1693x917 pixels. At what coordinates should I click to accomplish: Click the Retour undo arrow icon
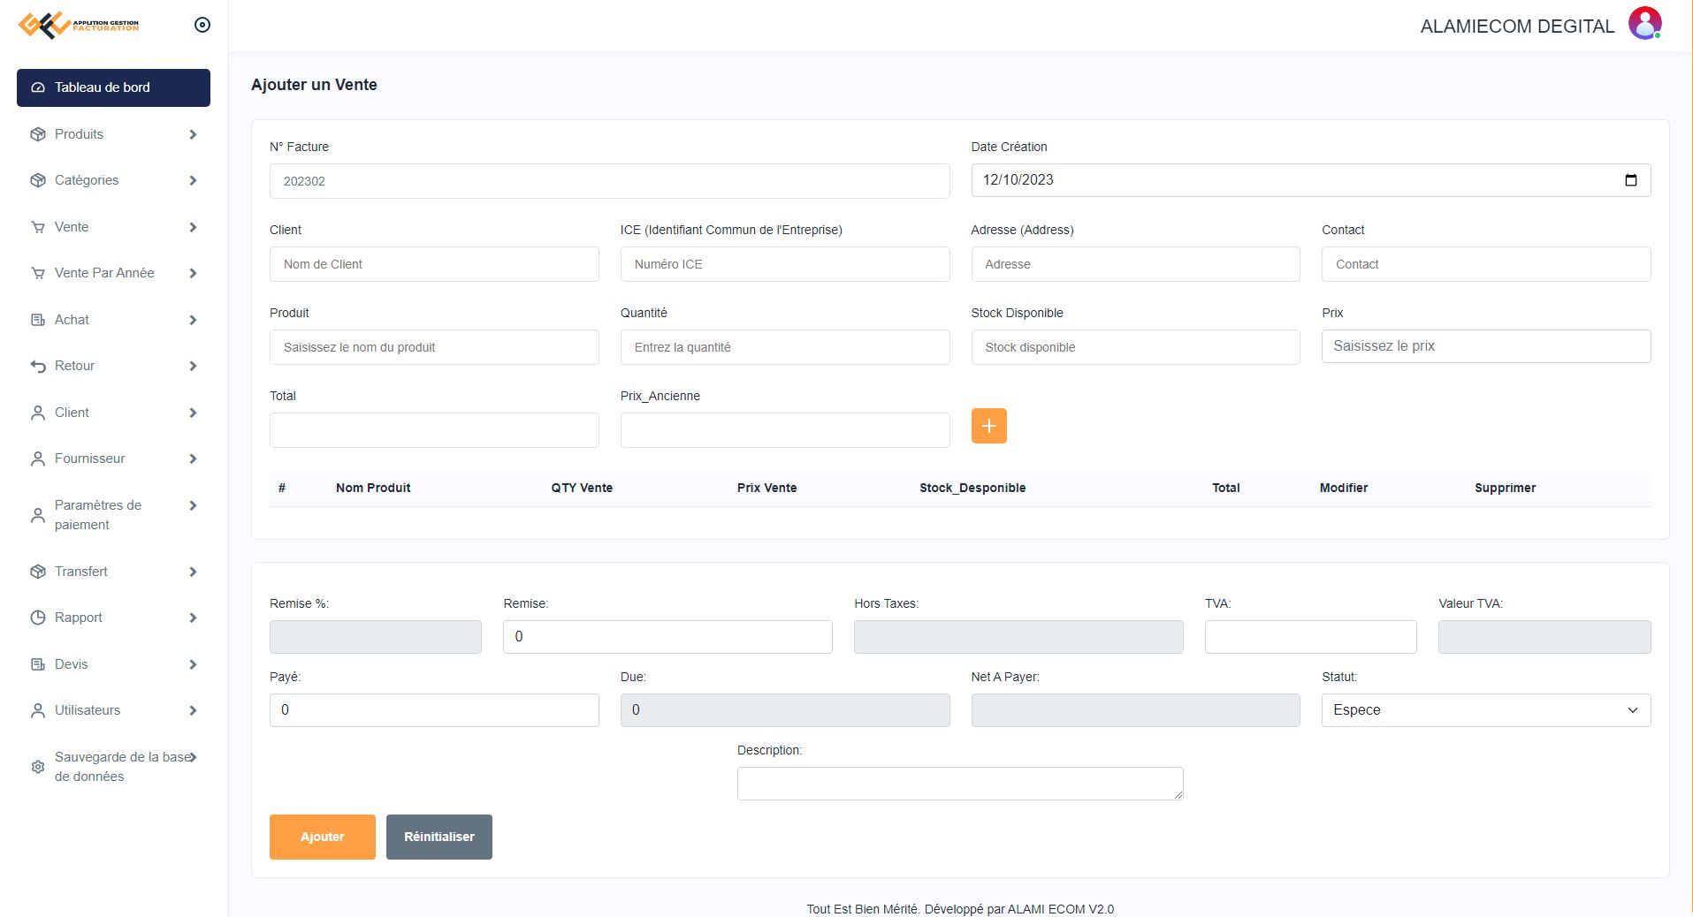click(x=38, y=366)
